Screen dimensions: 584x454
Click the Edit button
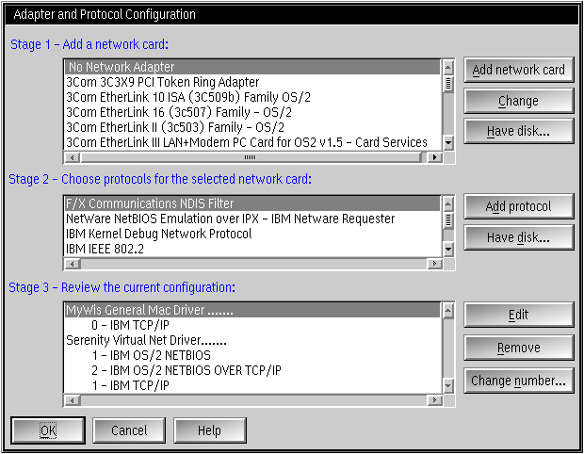pos(518,315)
